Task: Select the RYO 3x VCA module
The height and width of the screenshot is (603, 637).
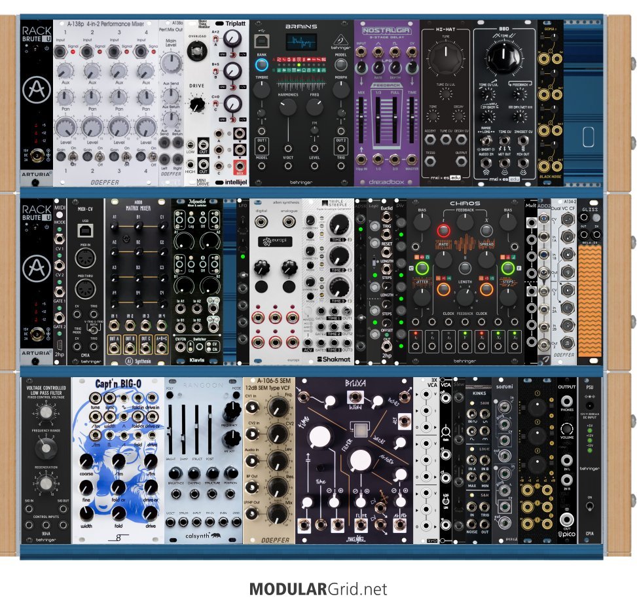Action: pos(426,460)
